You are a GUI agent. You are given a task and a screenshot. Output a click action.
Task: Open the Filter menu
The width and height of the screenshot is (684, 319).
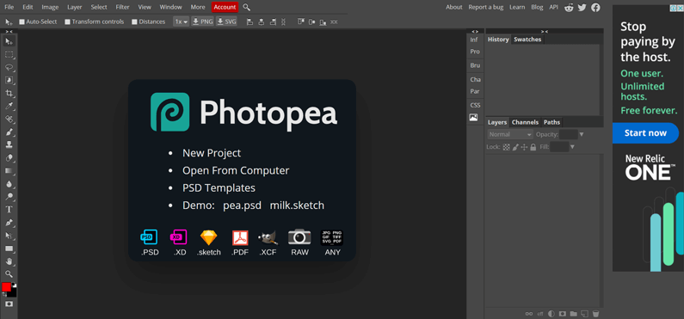[122, 7]
